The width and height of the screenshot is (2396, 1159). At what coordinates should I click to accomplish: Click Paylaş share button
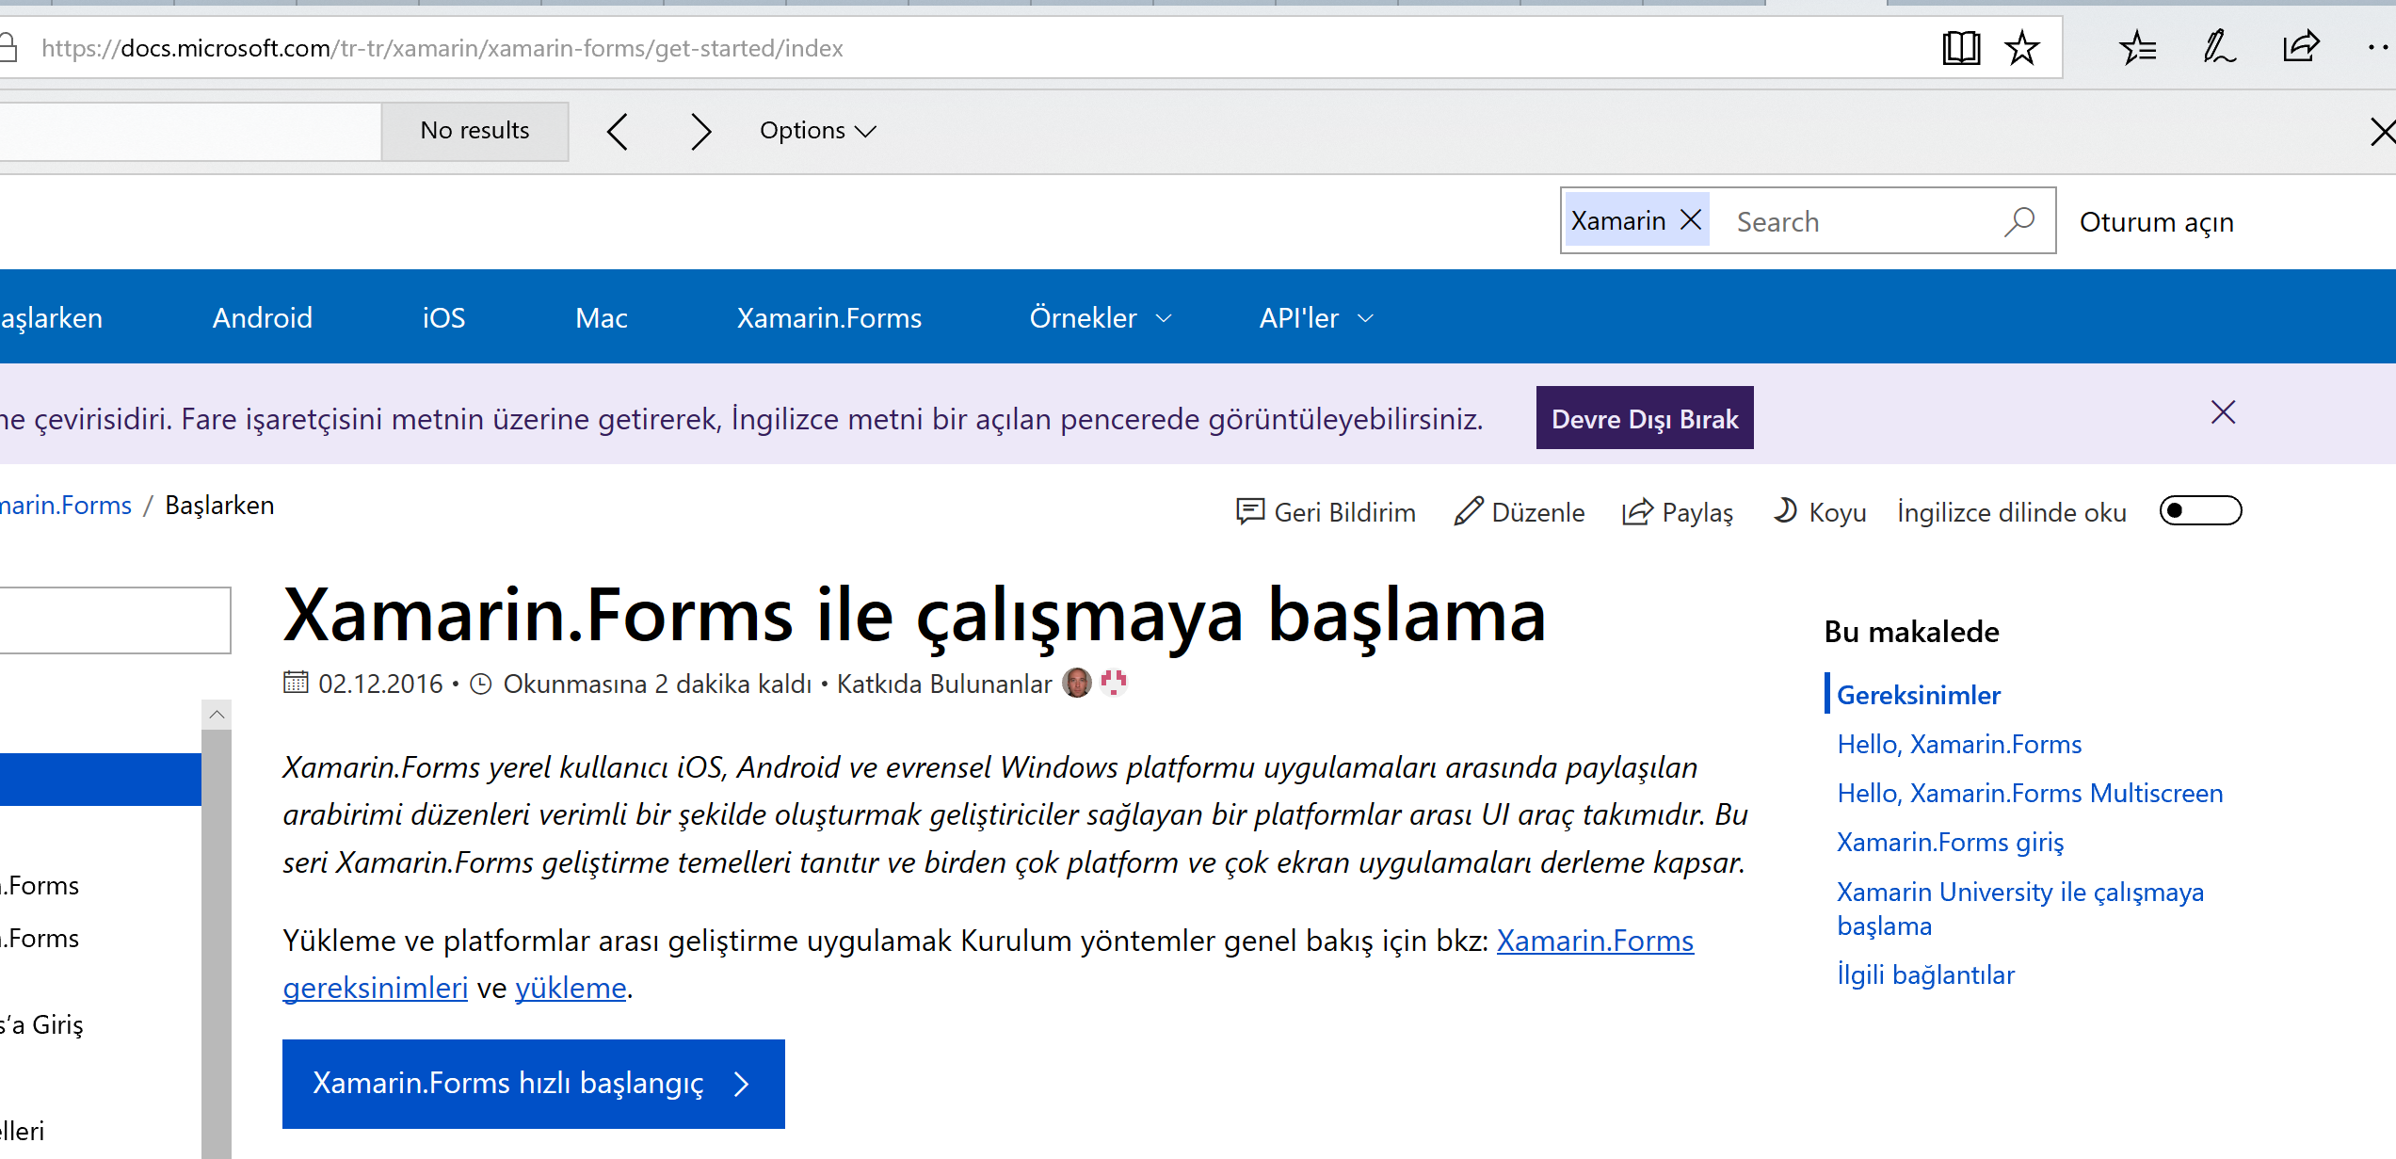pyautogui.click(x=1678, y=512)
